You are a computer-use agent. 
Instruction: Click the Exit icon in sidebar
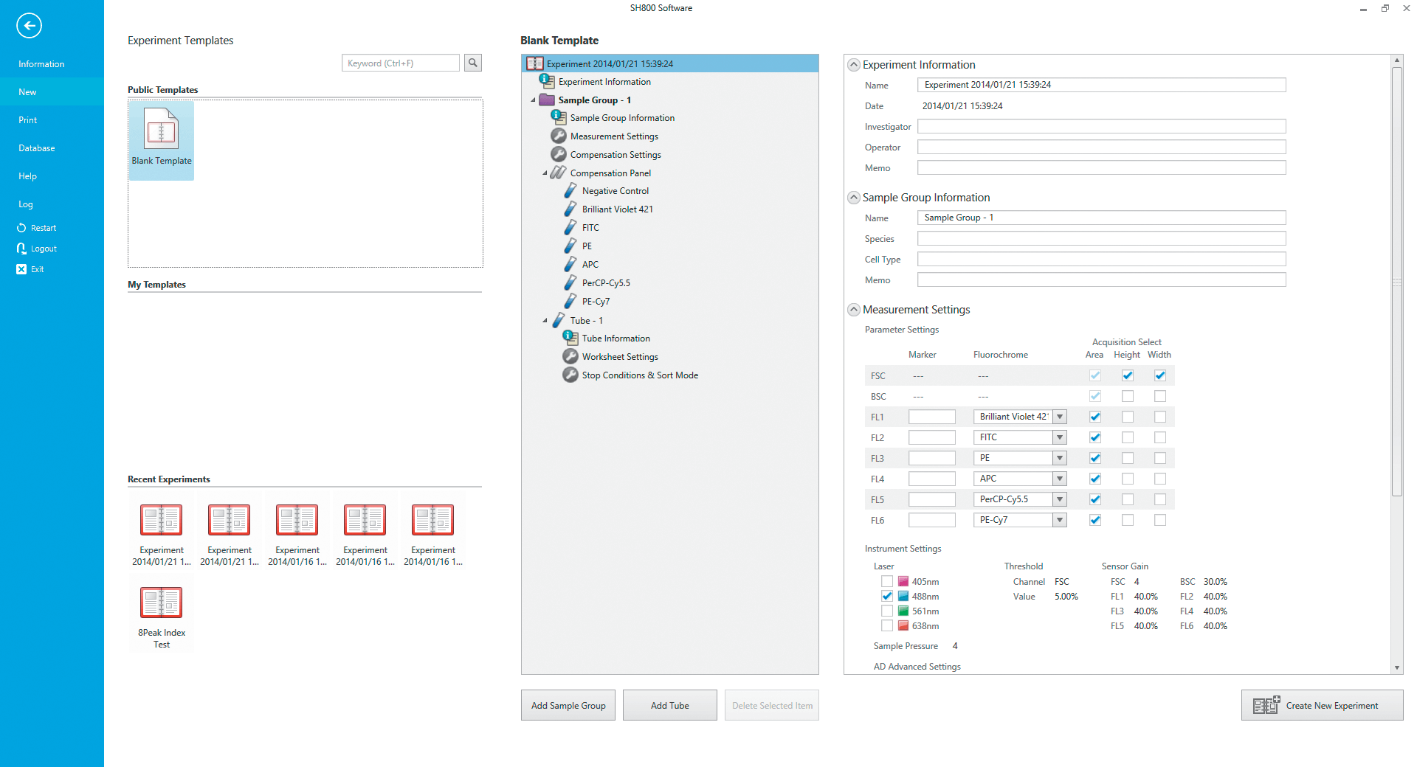pyautogui.click(x=21, y=269)
